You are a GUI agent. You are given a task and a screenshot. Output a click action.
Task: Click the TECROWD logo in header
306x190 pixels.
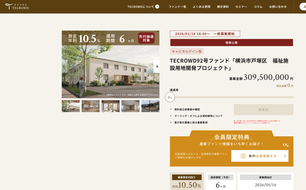[17, 7]
